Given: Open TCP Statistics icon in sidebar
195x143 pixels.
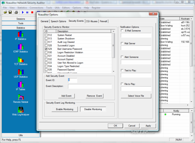Looking at the screenshot, I should coord(21,59).
